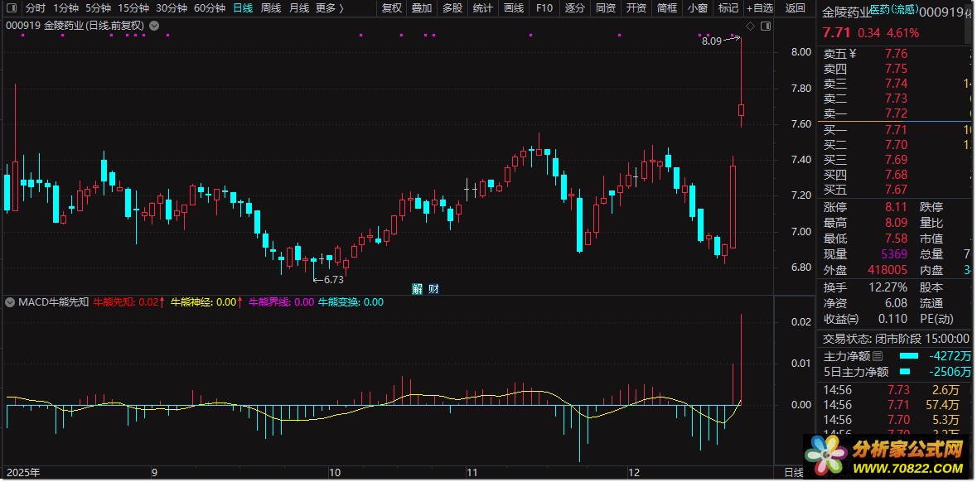Switch chart to 60分钟 period
The width and height of the screenshot is (977, 482).
tap(209, 8)
